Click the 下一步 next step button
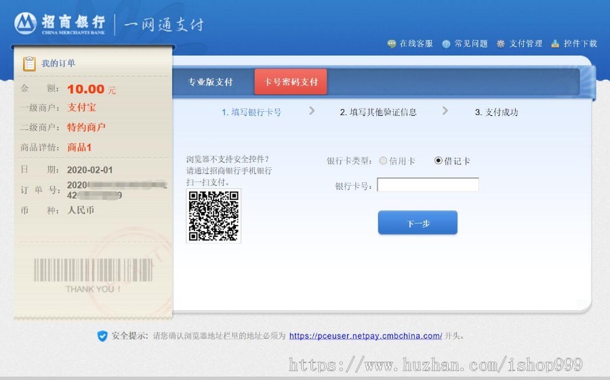Image resolution: width=610 pixels, height=380 pixels. click(x=418, y=223)
